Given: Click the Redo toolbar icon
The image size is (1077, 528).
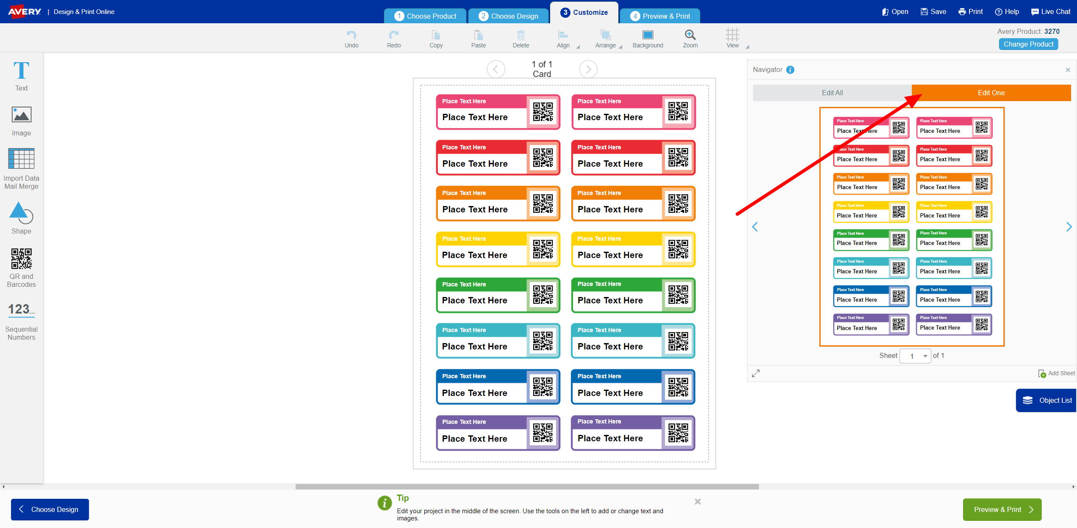Looking at the screenshot, I should pyautogui.click(x=394, y=39).
